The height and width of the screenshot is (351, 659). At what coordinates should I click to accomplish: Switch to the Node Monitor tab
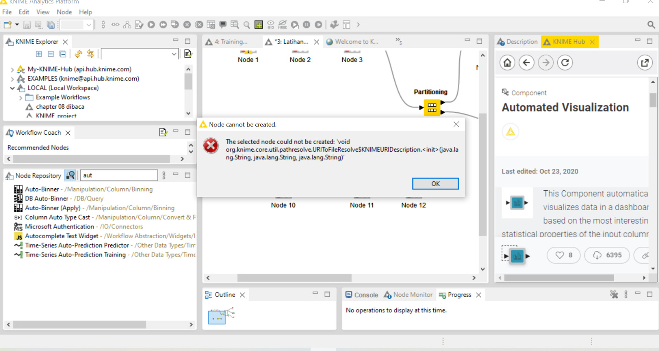(x=408, y=295)
